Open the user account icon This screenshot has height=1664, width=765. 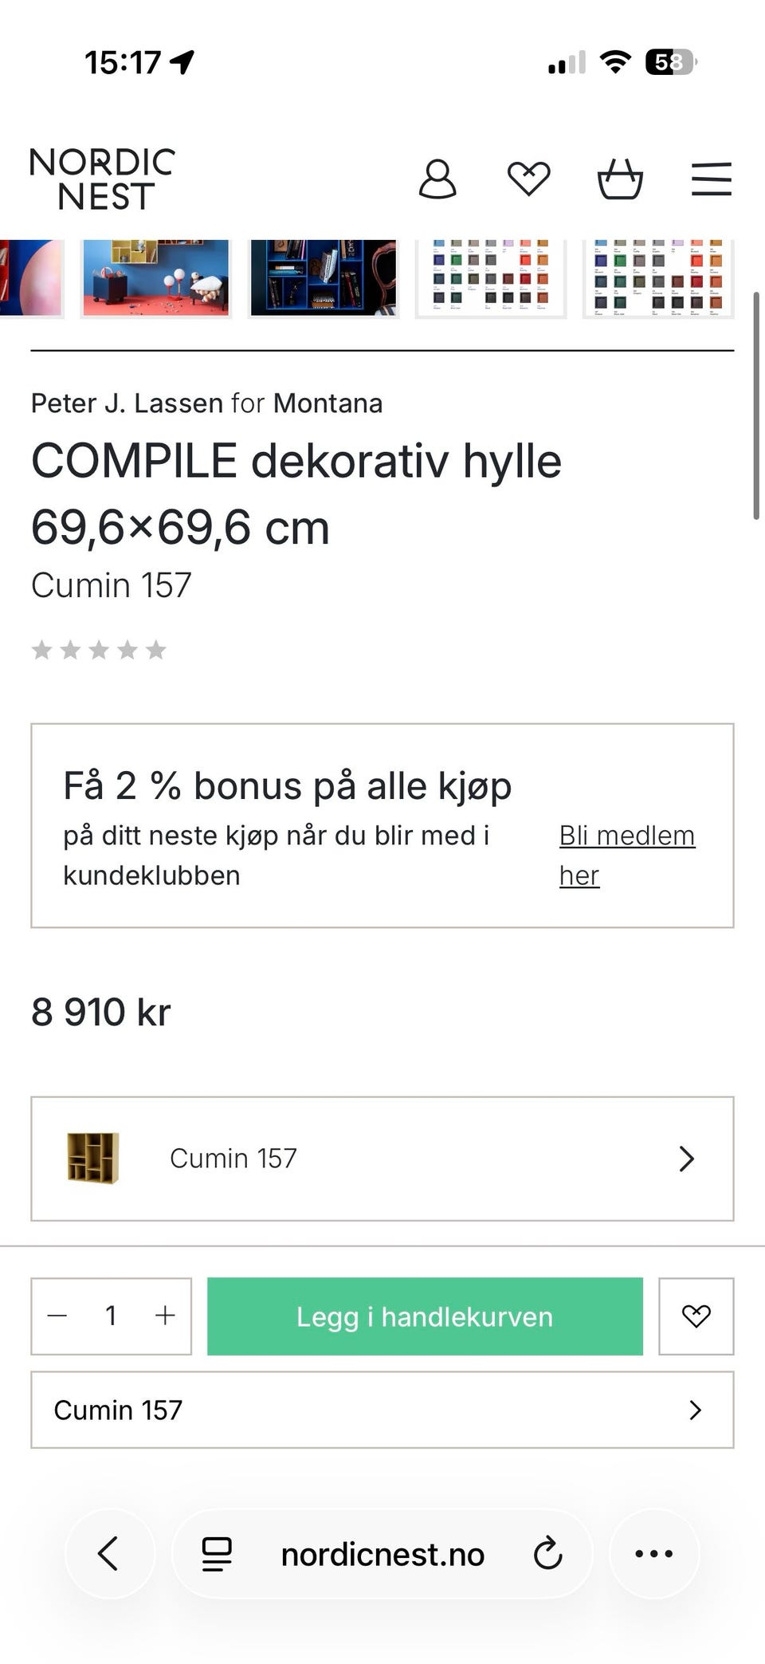click(x=437, y=179)
